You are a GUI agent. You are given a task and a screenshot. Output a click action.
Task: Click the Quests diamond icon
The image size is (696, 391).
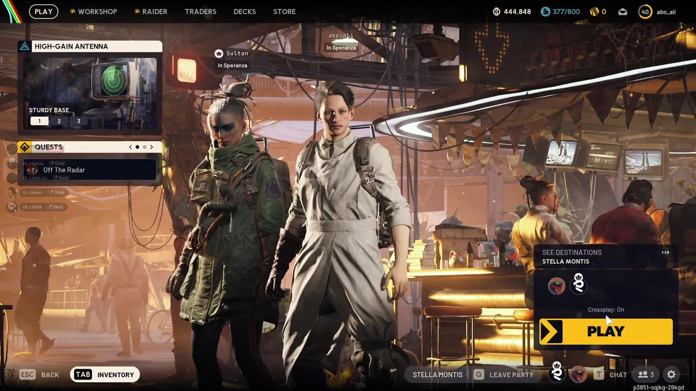coord(24,147)
